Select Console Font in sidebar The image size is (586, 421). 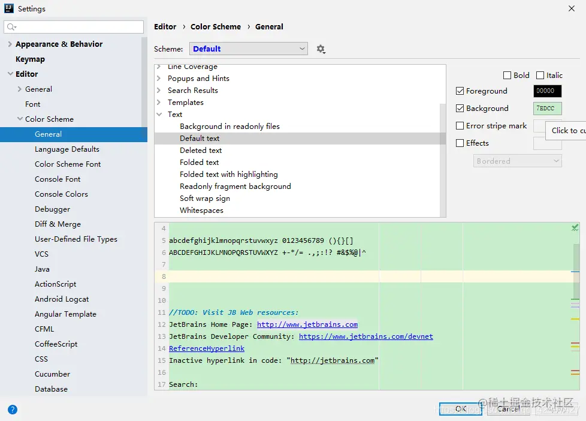coord(58,179)
